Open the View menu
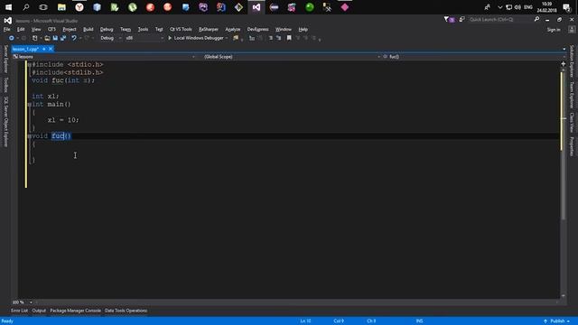Viewport: 578px width, 325px height. pyautogui.click(x=36, y=29)
